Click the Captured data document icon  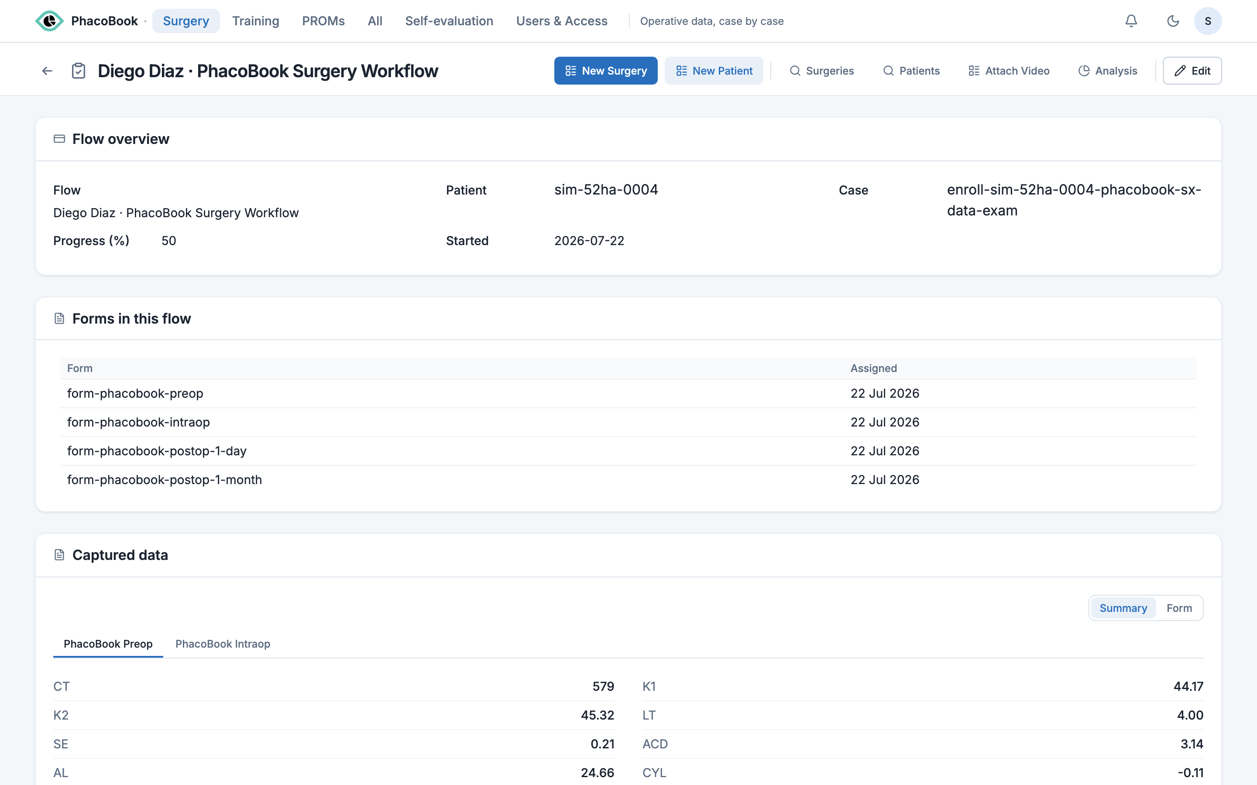[x=59, y=555]
